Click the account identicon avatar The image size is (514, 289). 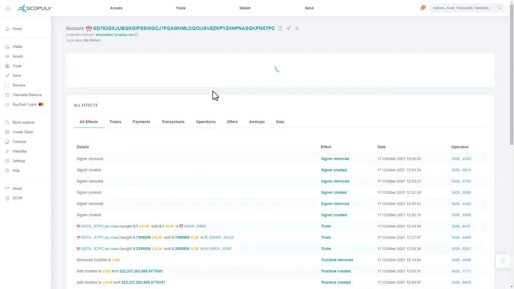89,28
